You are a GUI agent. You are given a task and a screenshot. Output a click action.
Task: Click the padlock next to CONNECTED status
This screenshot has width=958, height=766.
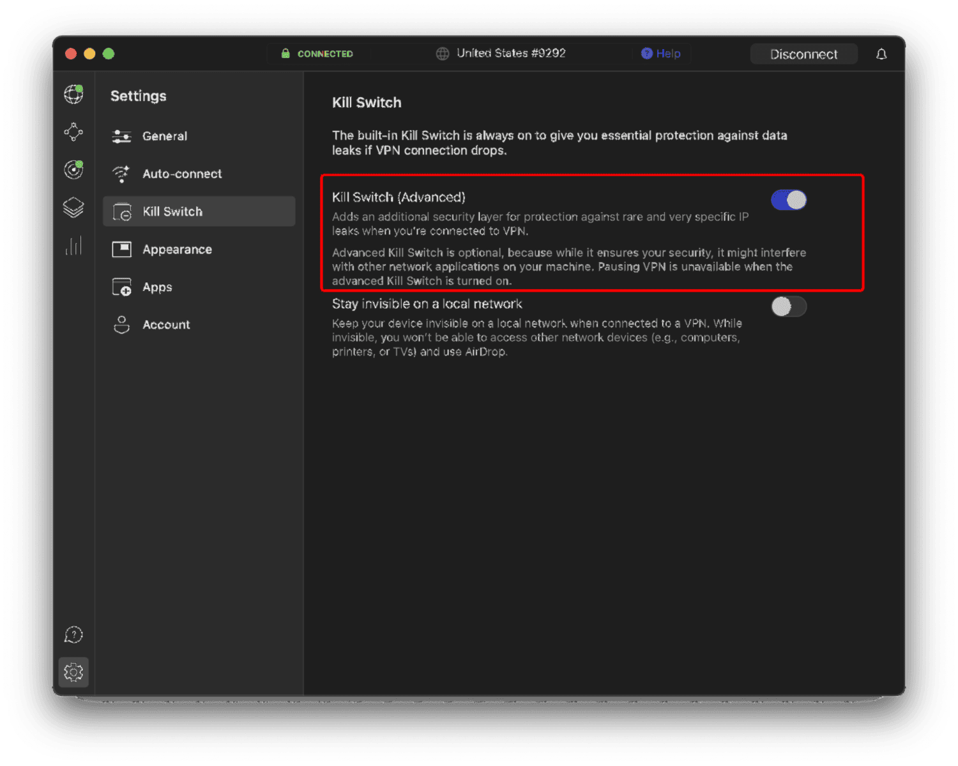tap(287, 53)
